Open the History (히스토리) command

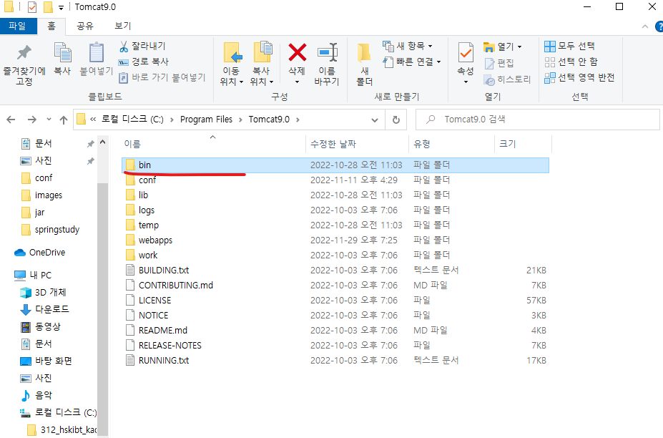click(x=507, y=79)
